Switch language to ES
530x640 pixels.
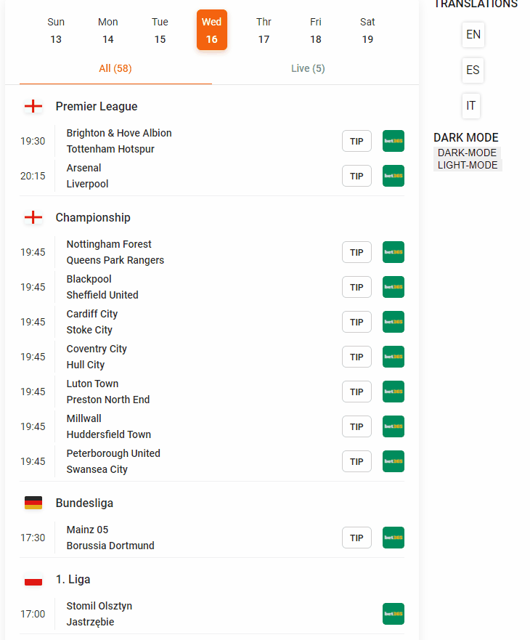click(x=473, y=70)
